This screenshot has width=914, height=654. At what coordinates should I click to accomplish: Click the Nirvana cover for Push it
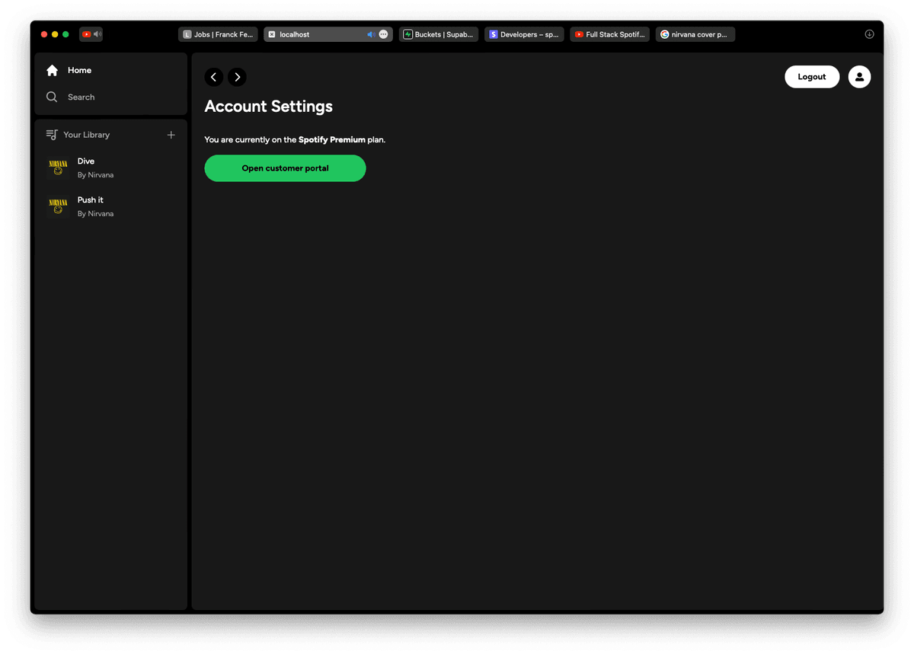[x=58, y=206]
